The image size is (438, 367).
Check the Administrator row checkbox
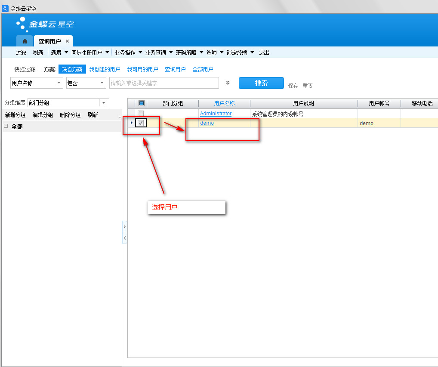tap(141, 114)
